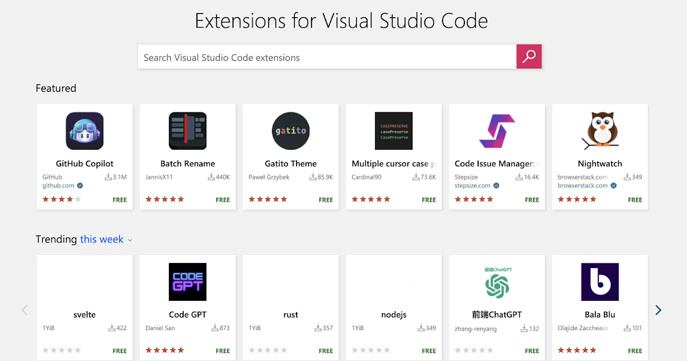Click the search magnifier button

528,56
